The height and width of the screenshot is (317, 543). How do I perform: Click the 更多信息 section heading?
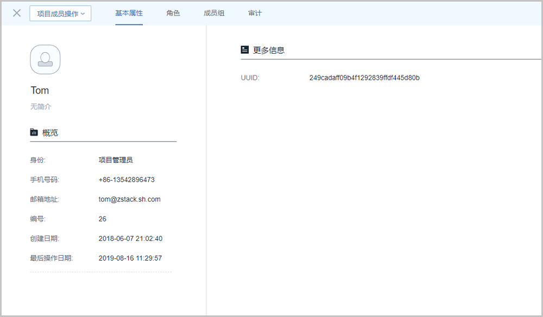click(269, 50)
